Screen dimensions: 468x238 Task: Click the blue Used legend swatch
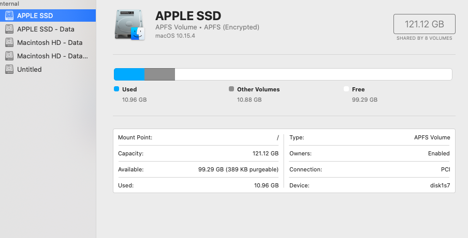click(x=116, y=89)
